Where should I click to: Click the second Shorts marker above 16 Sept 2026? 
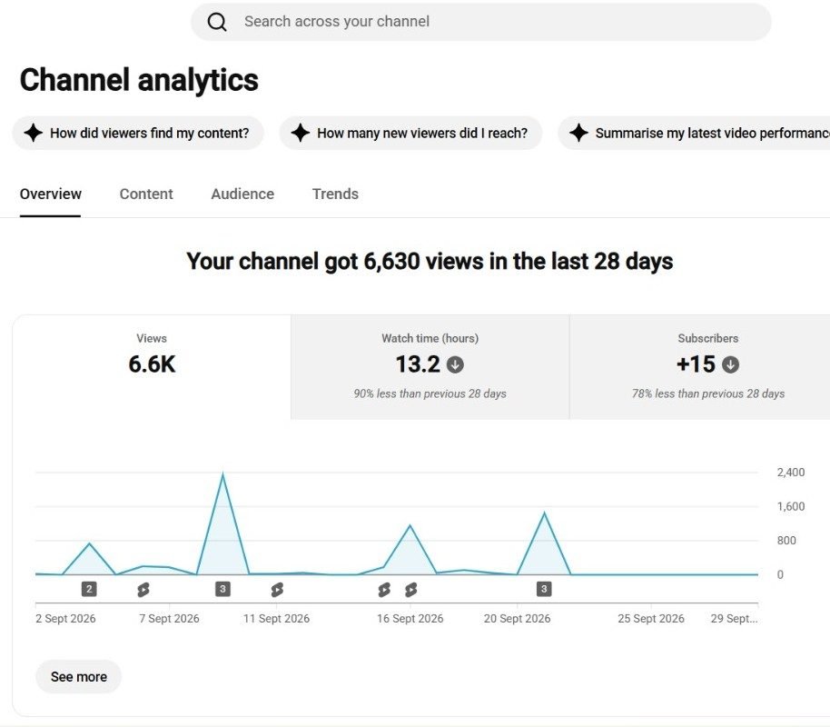pos(410,589)
